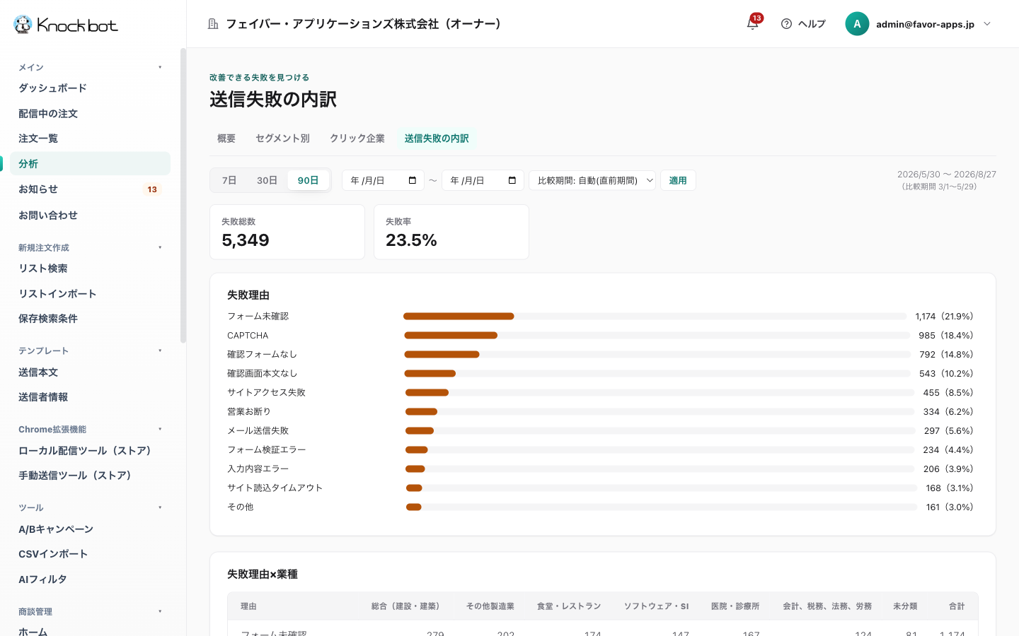Switch to the セグメント別 tab
1019x636 pixels.
[x=282, y=139]
